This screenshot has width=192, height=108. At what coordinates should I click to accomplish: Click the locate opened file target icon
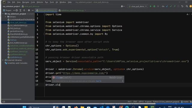tap(17, 10)
